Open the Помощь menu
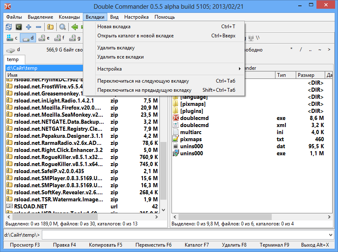The width and height of the screenshot is (338, 252). [164, 17]
